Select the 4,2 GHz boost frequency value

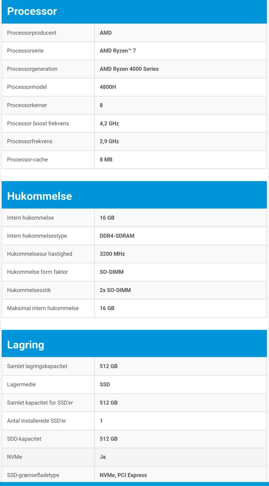(x=109, y=124)
